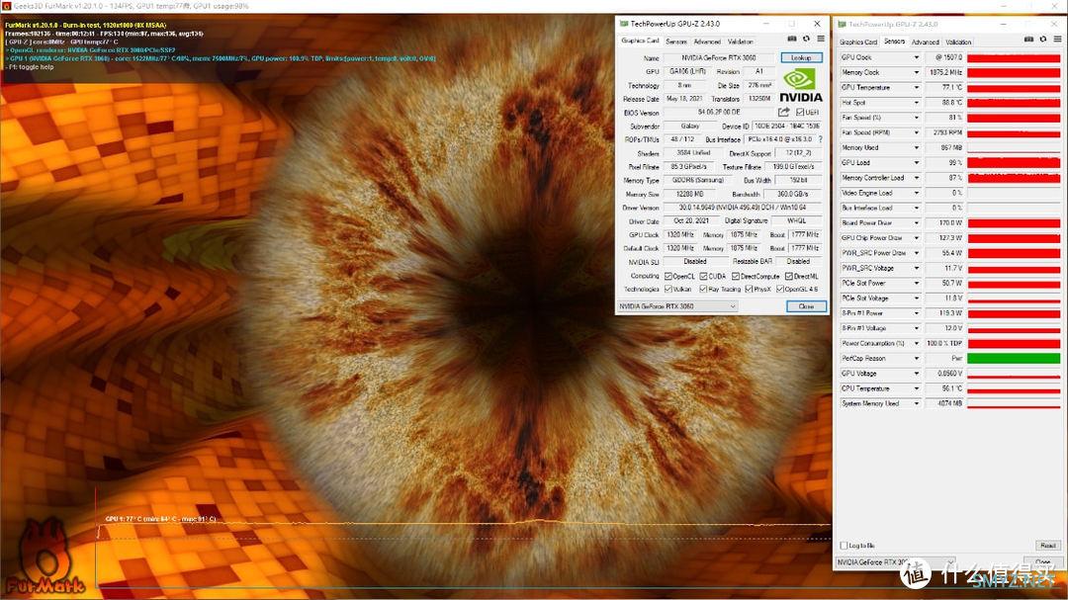Viewport: 1068px width, 600px height.
Task: Toggle the CUDA checkbox
Action: pyautogui.click(x=704, y=277)
